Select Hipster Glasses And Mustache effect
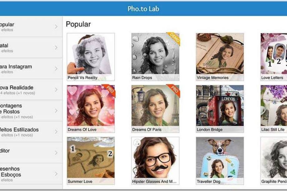The width and height of the screenshot is (287, 191). 155,161
